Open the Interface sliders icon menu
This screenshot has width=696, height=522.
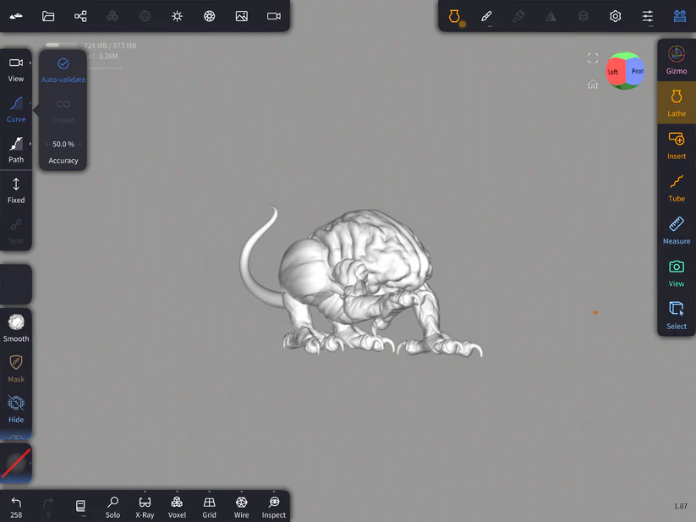pyautogui.click(x=648, y=17)
